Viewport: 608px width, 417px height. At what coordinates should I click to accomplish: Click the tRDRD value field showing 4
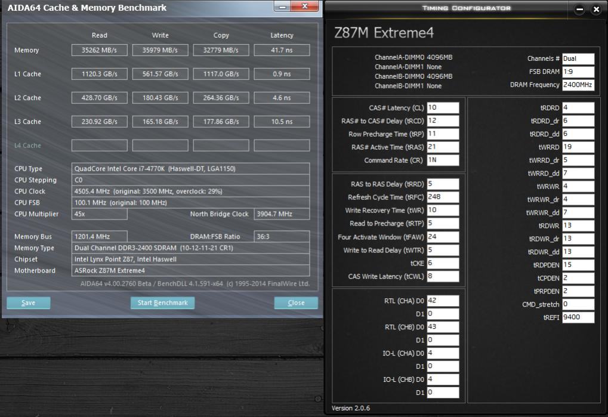click(x=578, y=108)
